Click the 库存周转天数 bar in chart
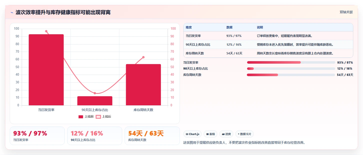The height and width of the screenshot is (155, 363). (143, 85)
